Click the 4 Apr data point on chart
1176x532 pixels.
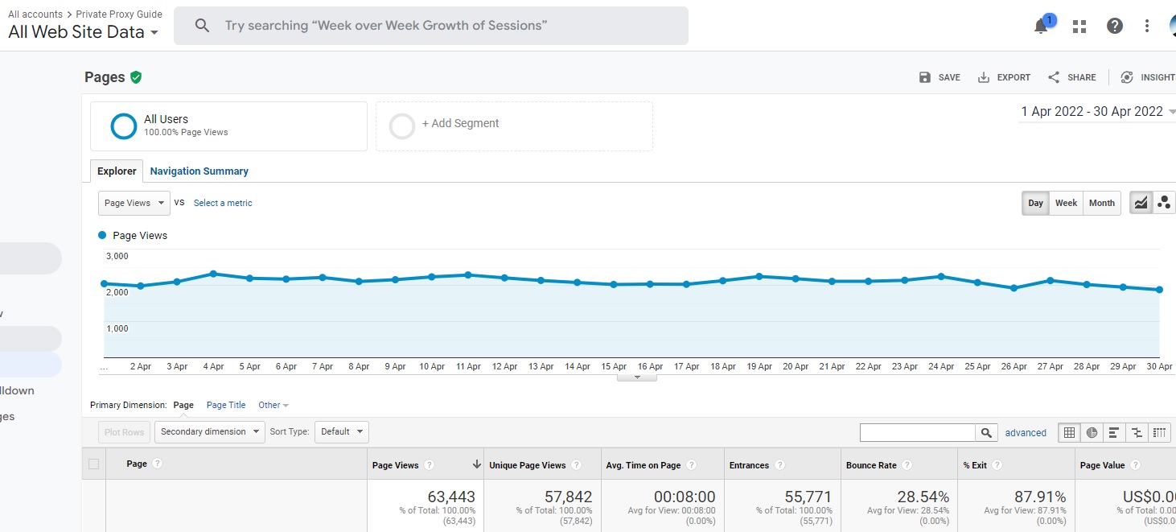pos(213,274)
